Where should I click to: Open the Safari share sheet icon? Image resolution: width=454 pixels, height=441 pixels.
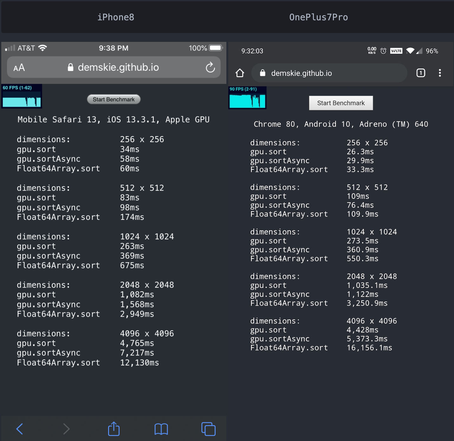click(114, 429)
